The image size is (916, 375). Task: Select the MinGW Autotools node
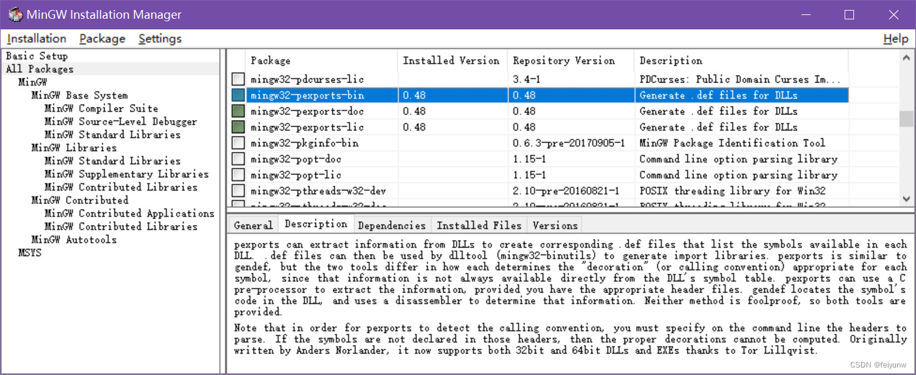74,239
